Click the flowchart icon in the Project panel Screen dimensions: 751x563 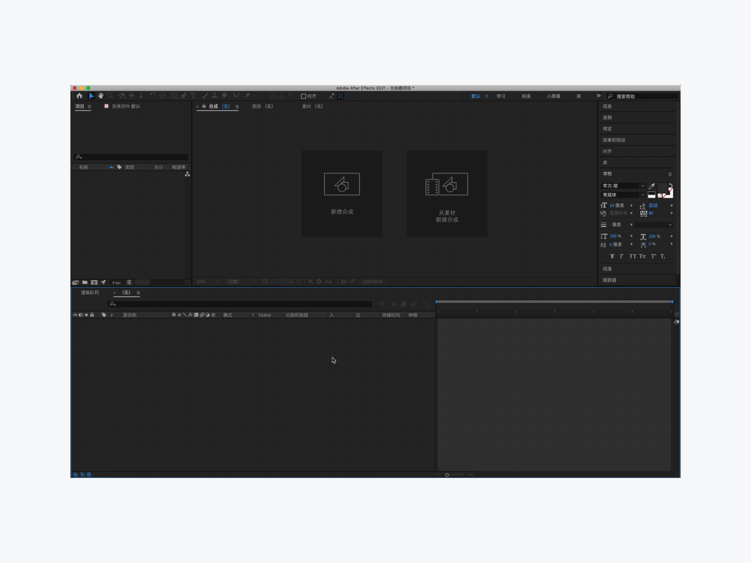pyautogui.click(x=187, y=175)
